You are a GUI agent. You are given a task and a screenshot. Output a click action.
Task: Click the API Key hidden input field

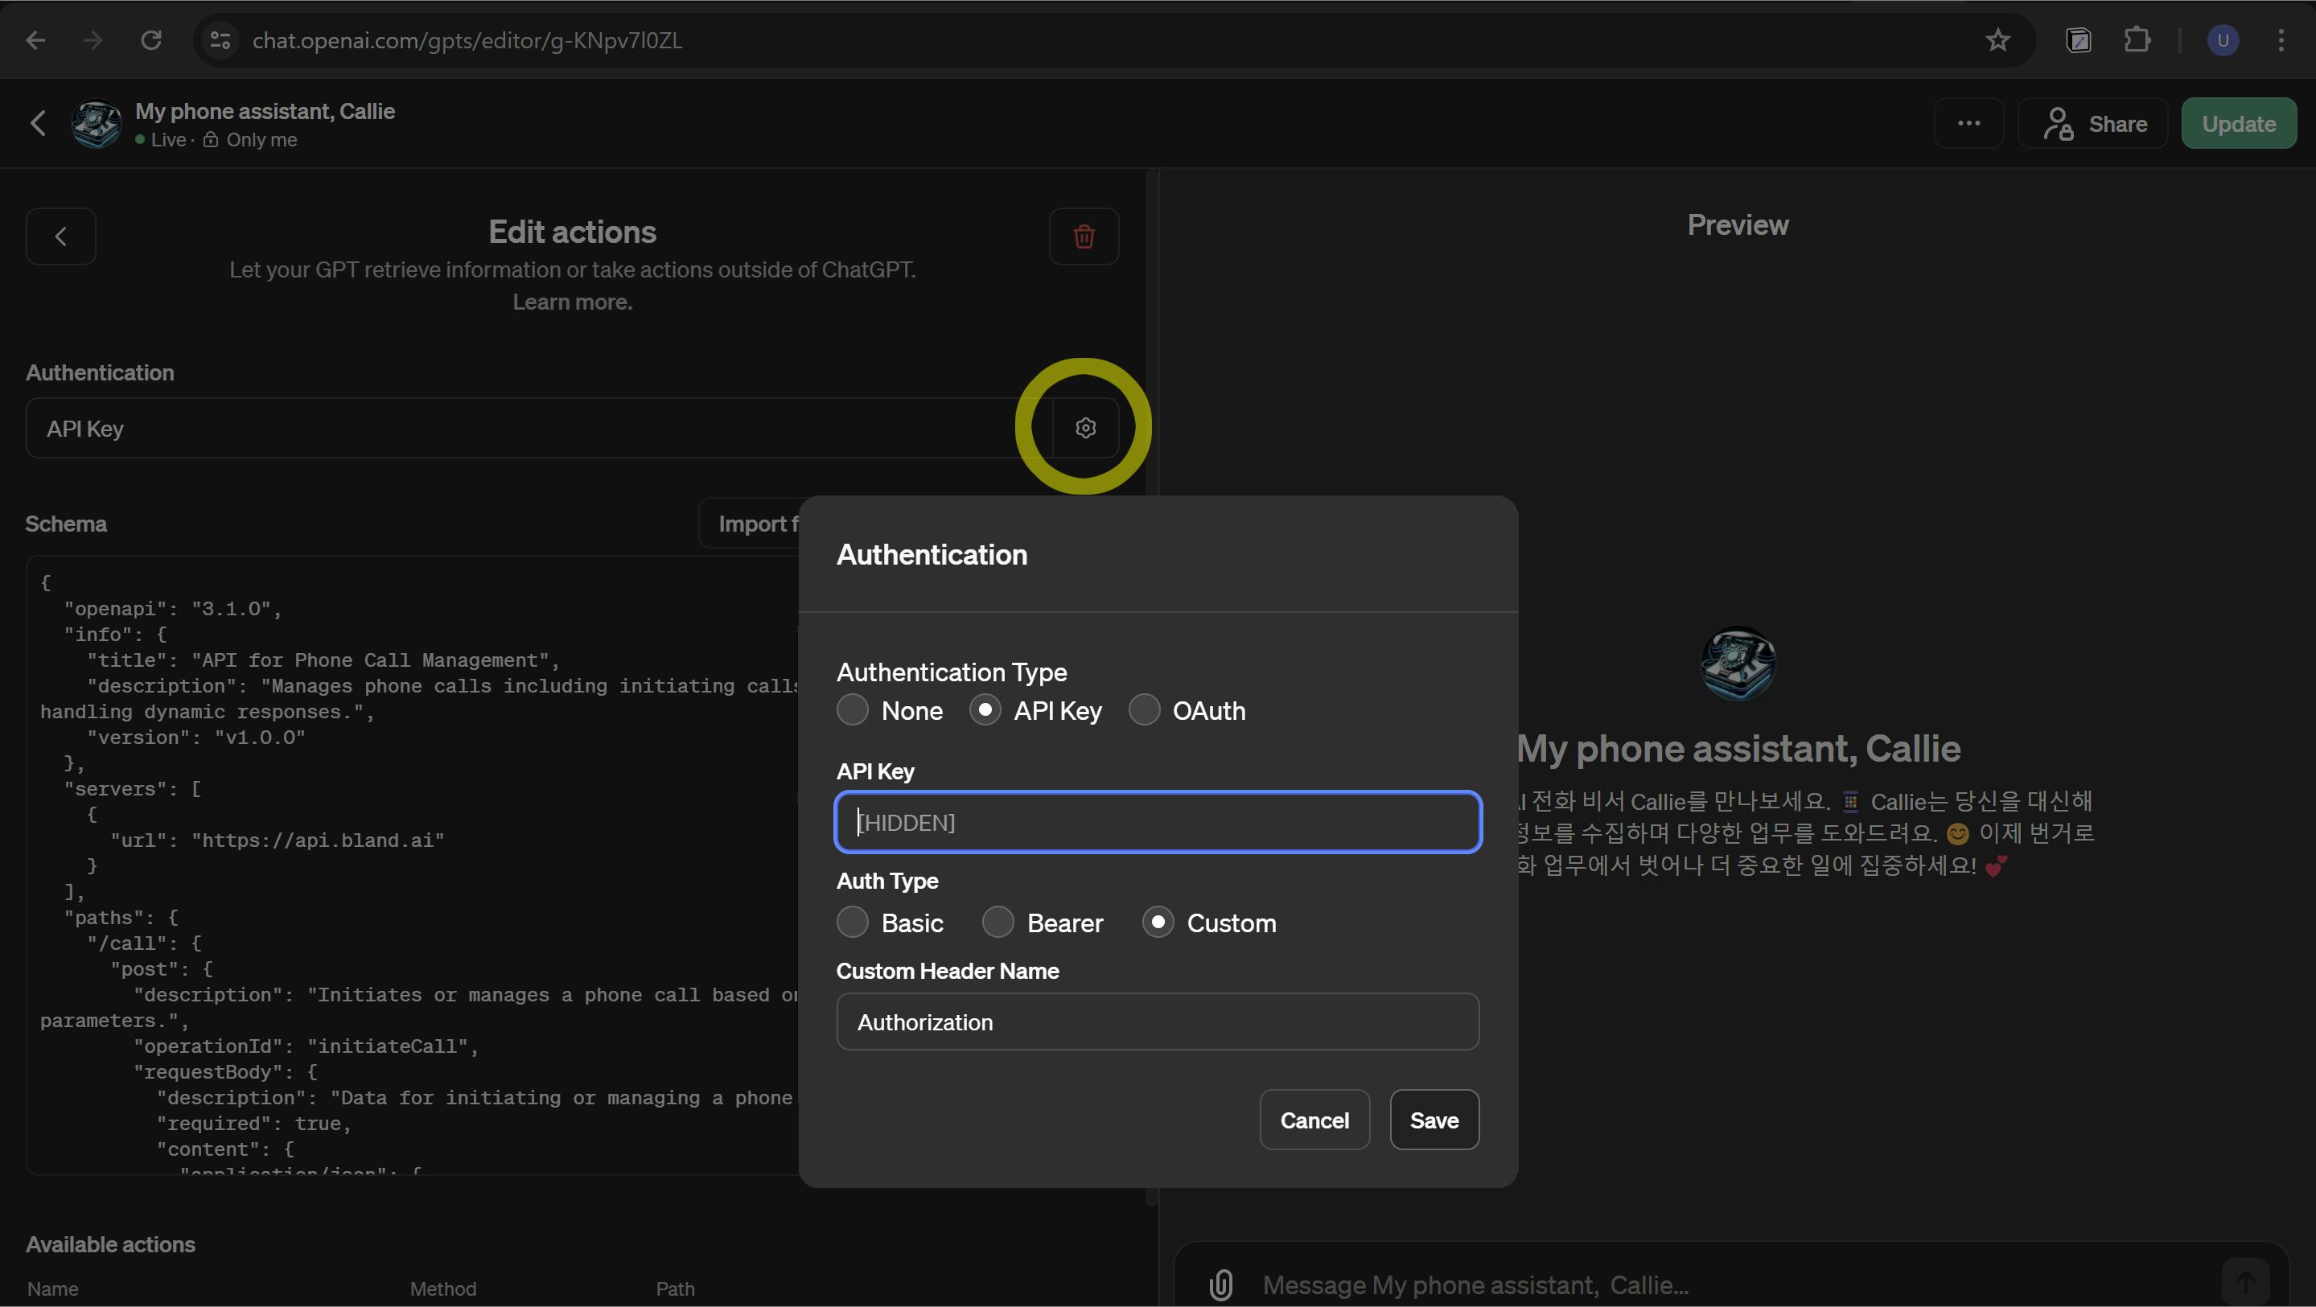pos(1157,823)
